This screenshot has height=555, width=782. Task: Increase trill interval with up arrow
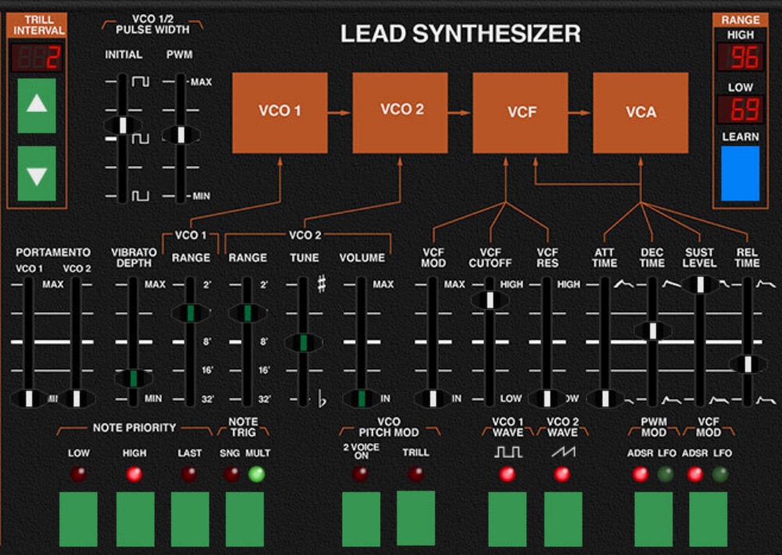pyautogui.click(x=37, y=106)
